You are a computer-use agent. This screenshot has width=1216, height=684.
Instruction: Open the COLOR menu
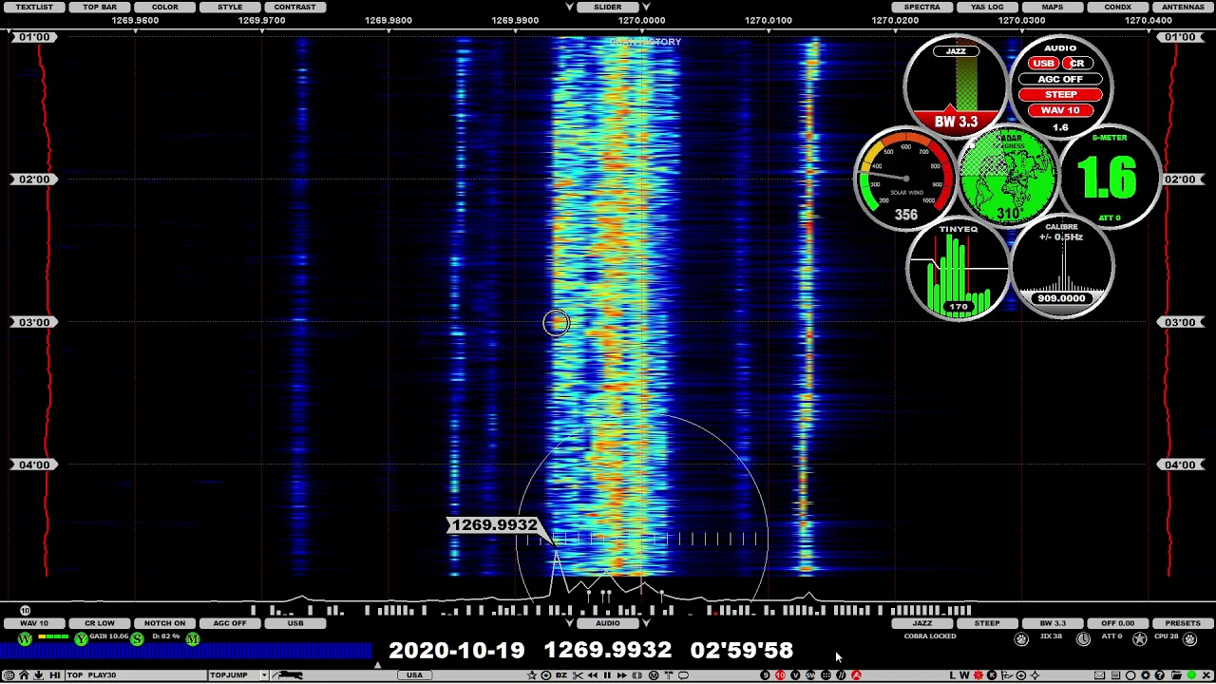click(164, 7)
